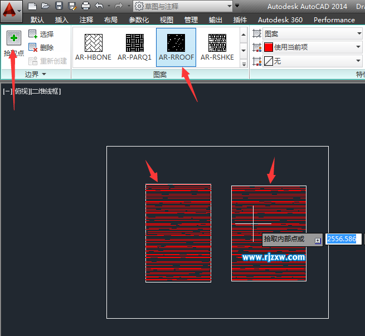Screen dimensions: 365x336
Task: Click the 2556.586 coordinate input field
Action: point(343,239)
